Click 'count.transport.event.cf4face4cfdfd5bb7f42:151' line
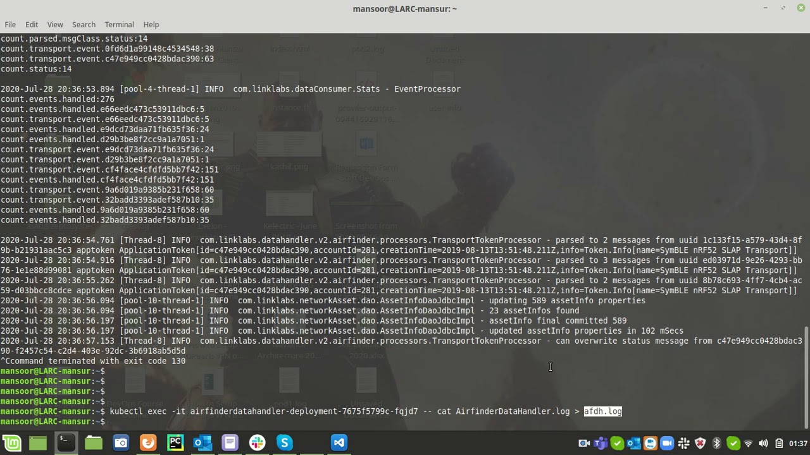The width and height of the screenshot is (810, 455). pyautogui.click(x=109, y=169)
